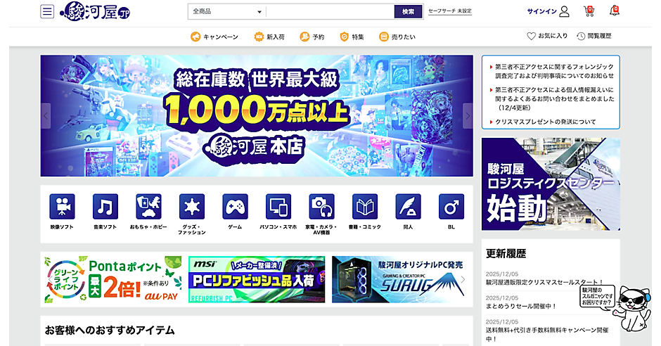Open the BL category icon
The image size is (661, 346).
451,207
